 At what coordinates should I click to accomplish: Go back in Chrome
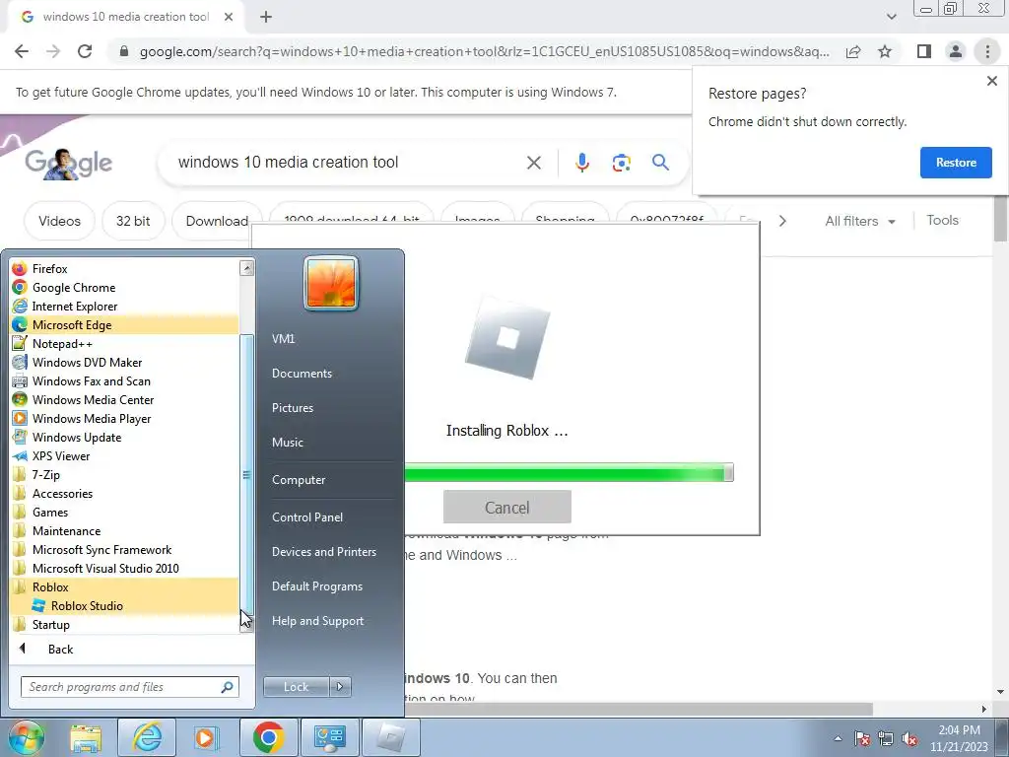pos(22,51)
